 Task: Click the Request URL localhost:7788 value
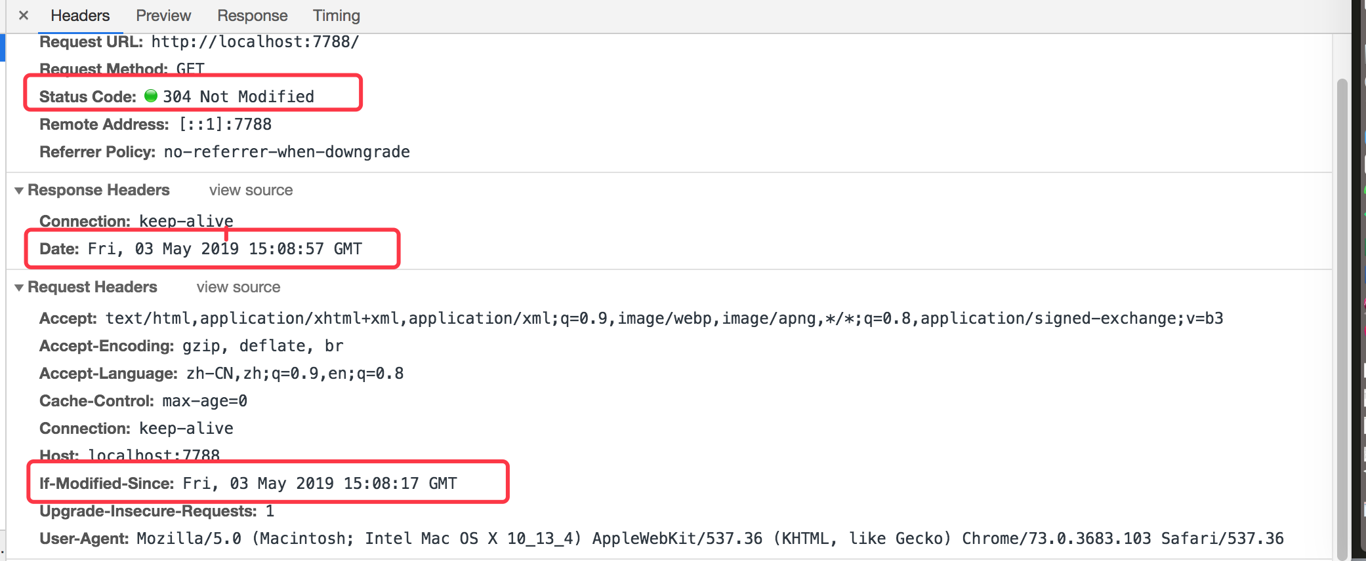[255, 42]
